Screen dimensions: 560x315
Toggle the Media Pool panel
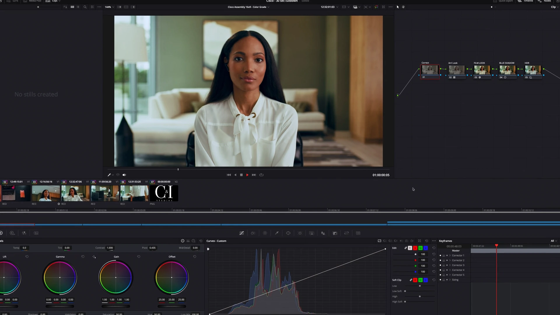pos(32,1)
